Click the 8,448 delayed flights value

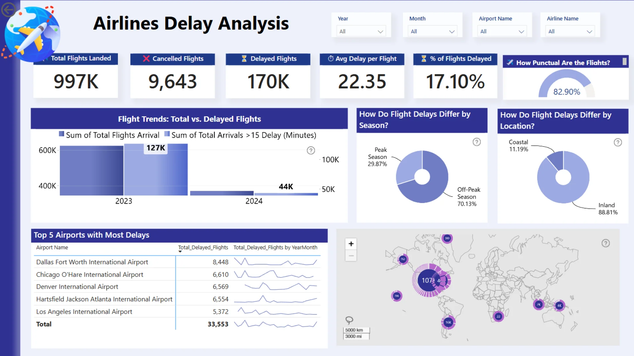point(221,262)
